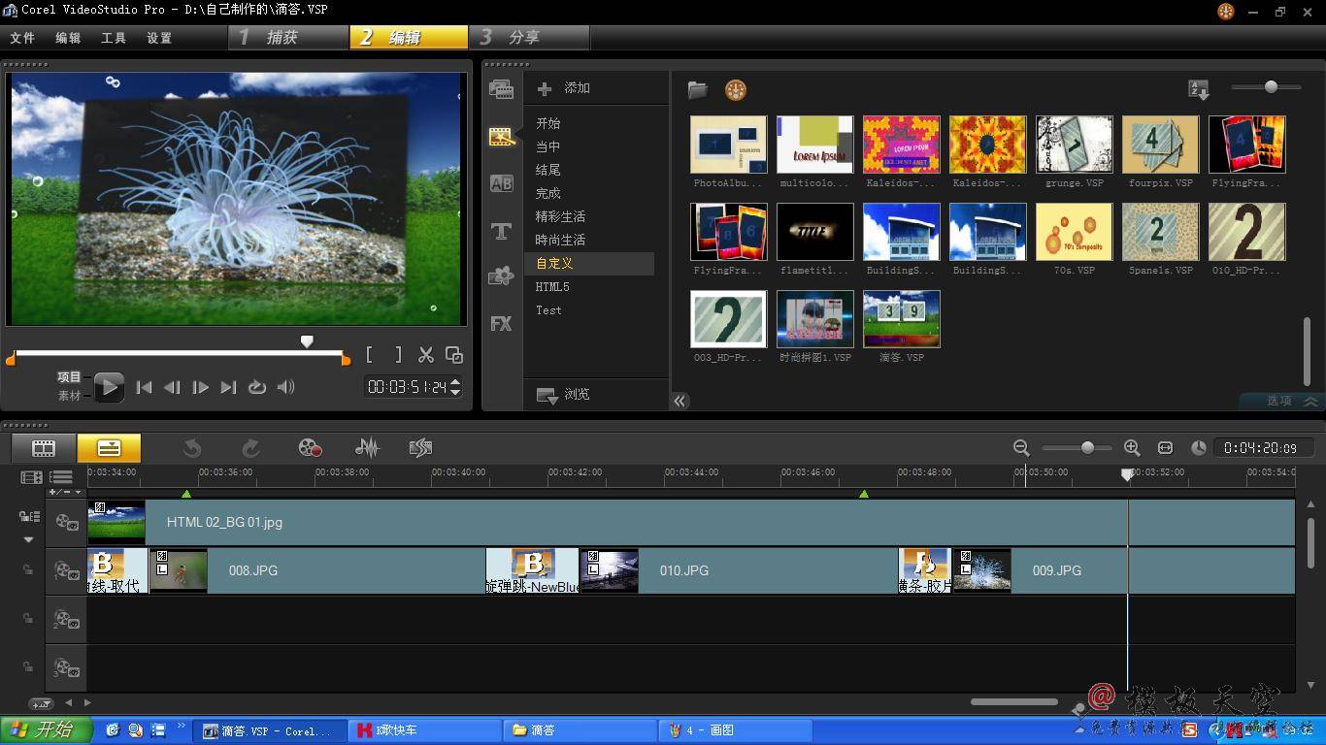Screen dimensions: 1326x745
Task: Select 素材 (Clip) playback mode
Action: 69,395
